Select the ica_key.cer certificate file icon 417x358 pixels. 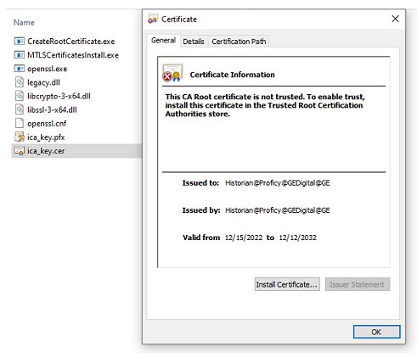tap(20, 151)
